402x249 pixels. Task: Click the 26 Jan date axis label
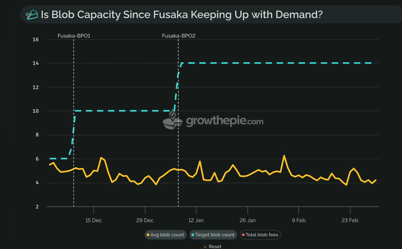[247, 220]
